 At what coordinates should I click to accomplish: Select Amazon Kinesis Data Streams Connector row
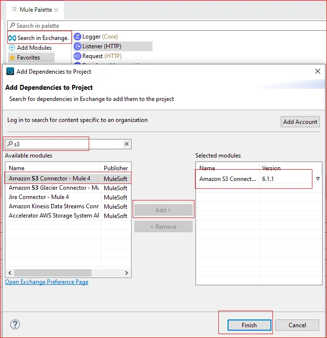[x=68, y=206]
